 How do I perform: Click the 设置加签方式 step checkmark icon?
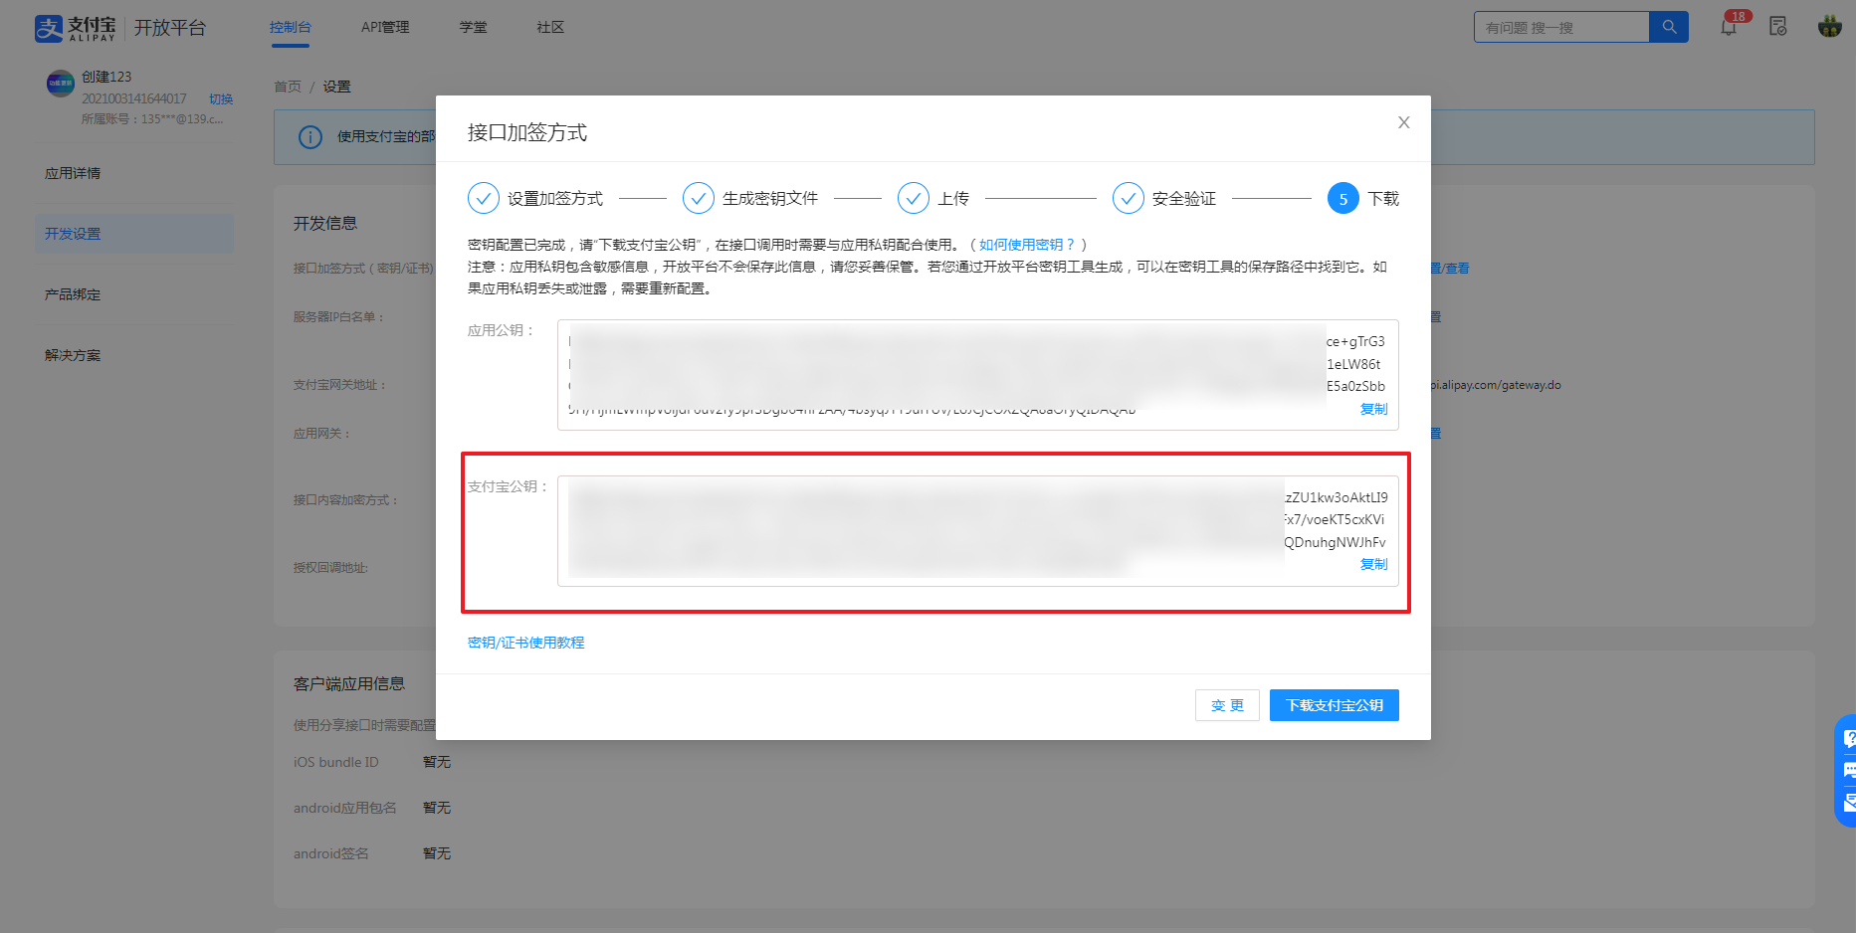[484, 198]
